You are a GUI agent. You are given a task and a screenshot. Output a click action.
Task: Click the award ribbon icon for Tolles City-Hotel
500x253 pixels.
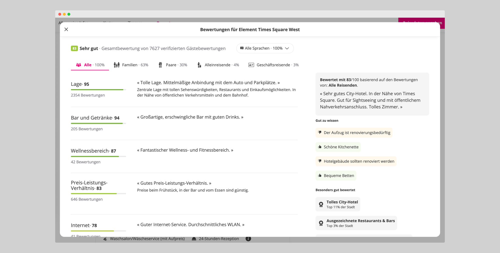coord(321,205)
